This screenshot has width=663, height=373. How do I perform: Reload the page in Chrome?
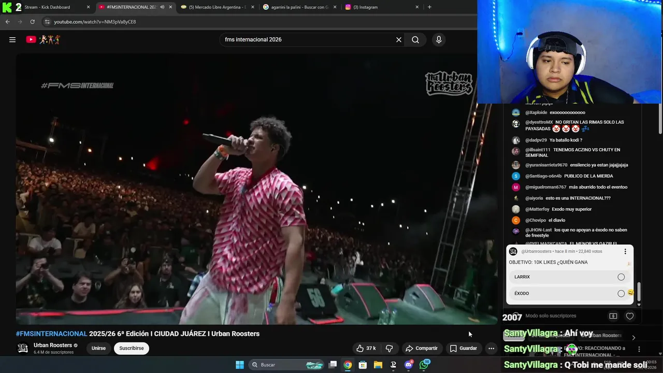[32, 22]
